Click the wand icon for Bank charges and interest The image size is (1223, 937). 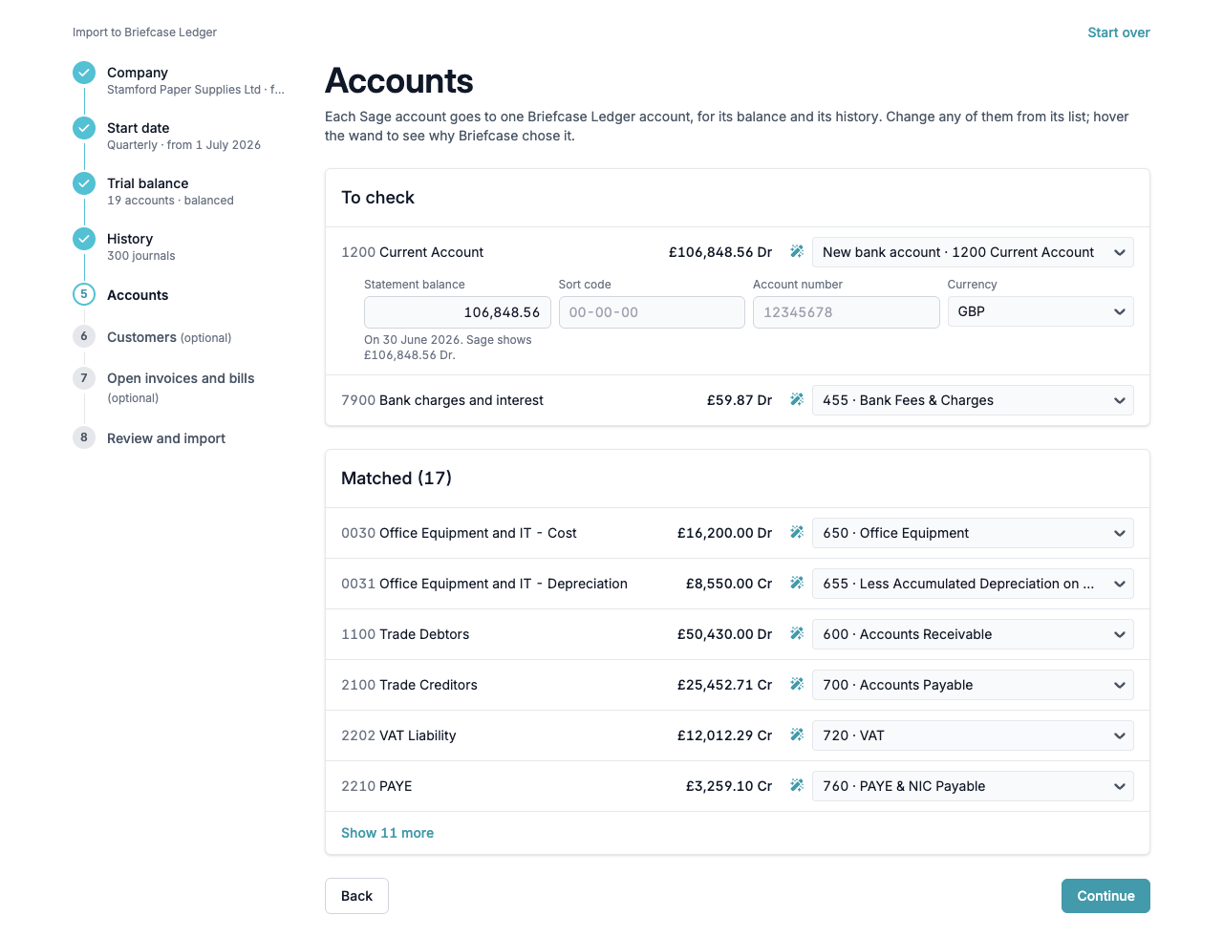coord(797,400)
